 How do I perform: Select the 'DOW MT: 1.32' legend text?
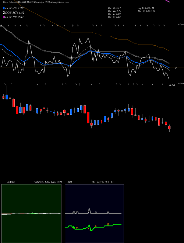click(x=15, y=13)
